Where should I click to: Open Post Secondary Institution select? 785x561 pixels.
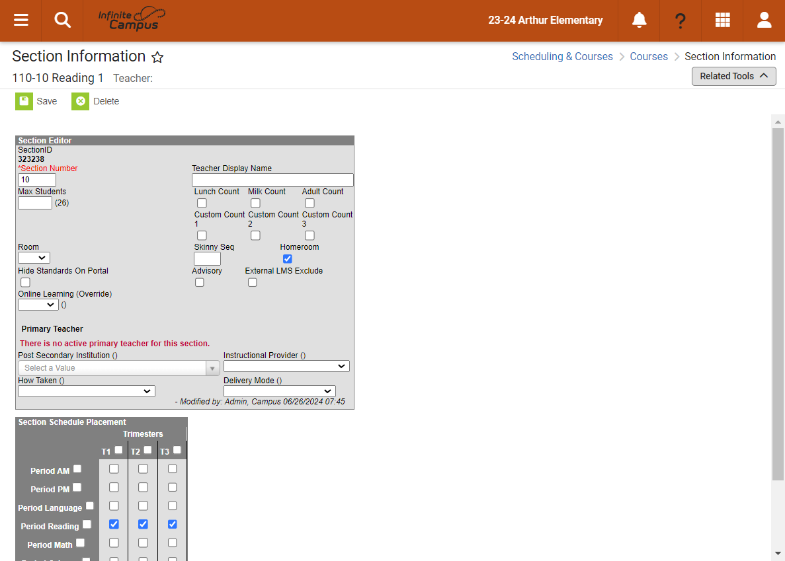(118, 368)
